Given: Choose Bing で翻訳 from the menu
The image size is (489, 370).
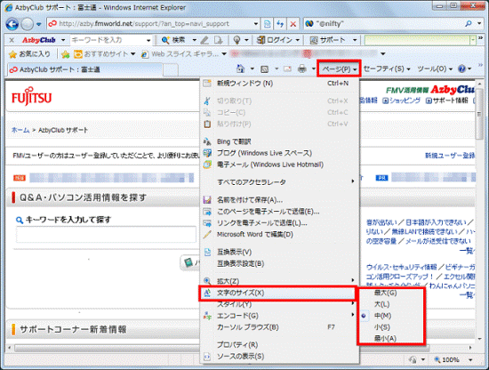Looking at the screenshot, I should click(x=279, y=141).
